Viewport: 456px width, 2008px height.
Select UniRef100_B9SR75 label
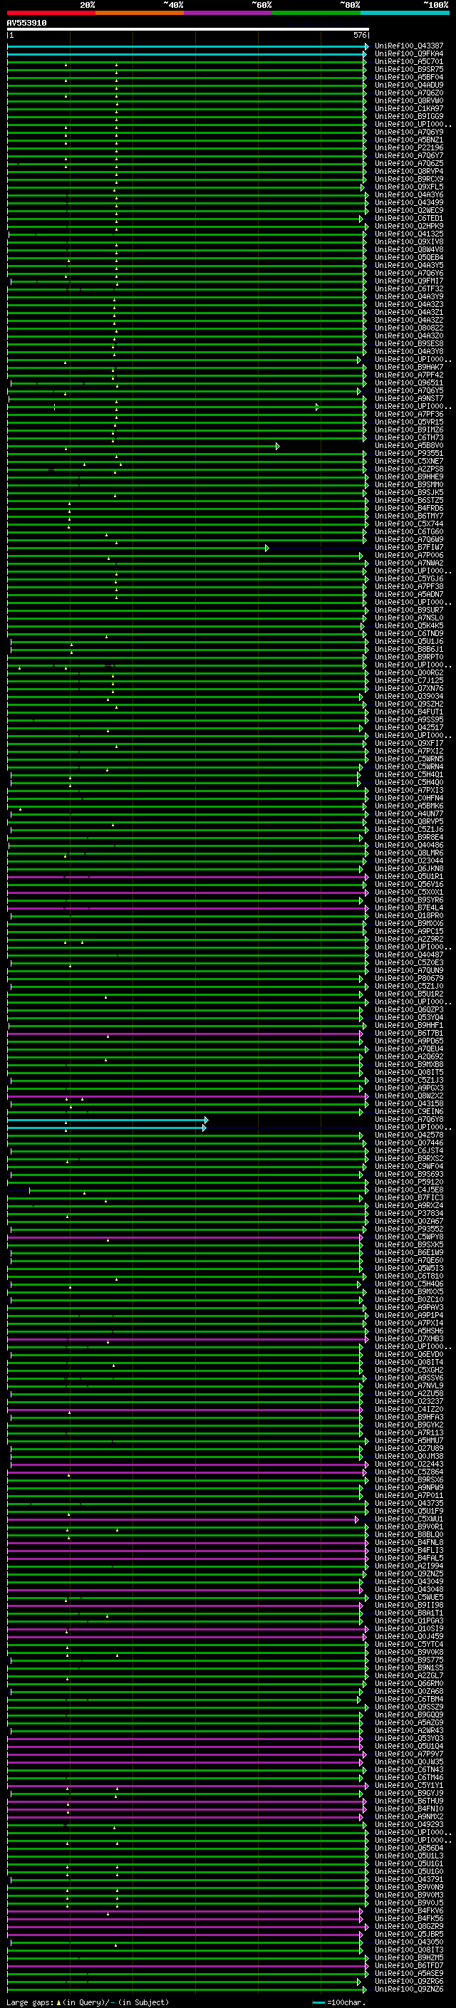click(408, 70)
